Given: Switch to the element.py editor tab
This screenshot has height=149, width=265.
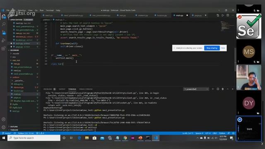Looking at the screenshot, I should pyautogui.click(x=142, y=15).
